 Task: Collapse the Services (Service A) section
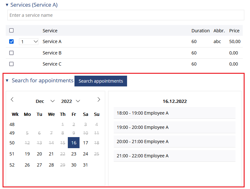(x=7, y=5)
